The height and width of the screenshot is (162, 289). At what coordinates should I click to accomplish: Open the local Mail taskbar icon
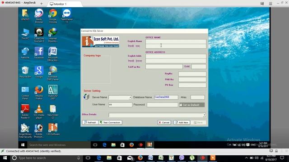[130, 158]
